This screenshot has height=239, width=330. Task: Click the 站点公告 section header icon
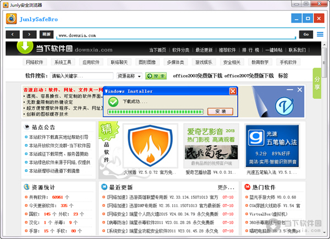(27, 127)
